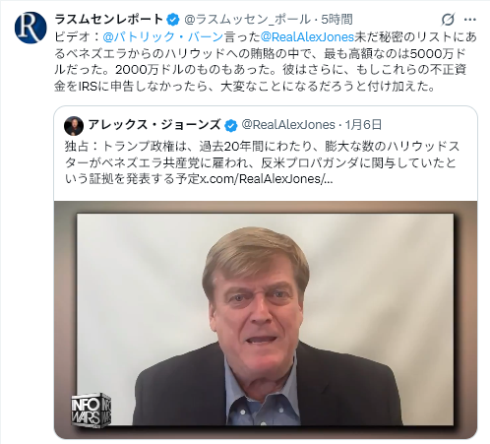Open the @RealAlexJones handle in the quoted post
The height and width of the screenshot is (444, 490).
click(x=288, y=125)
